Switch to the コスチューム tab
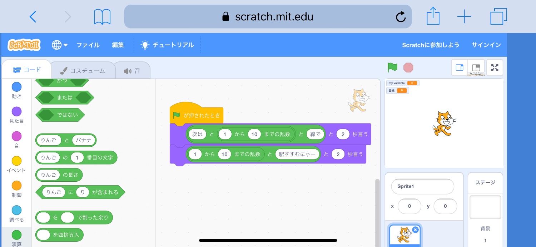The image size is (536, 247). (x=83, y=71)
